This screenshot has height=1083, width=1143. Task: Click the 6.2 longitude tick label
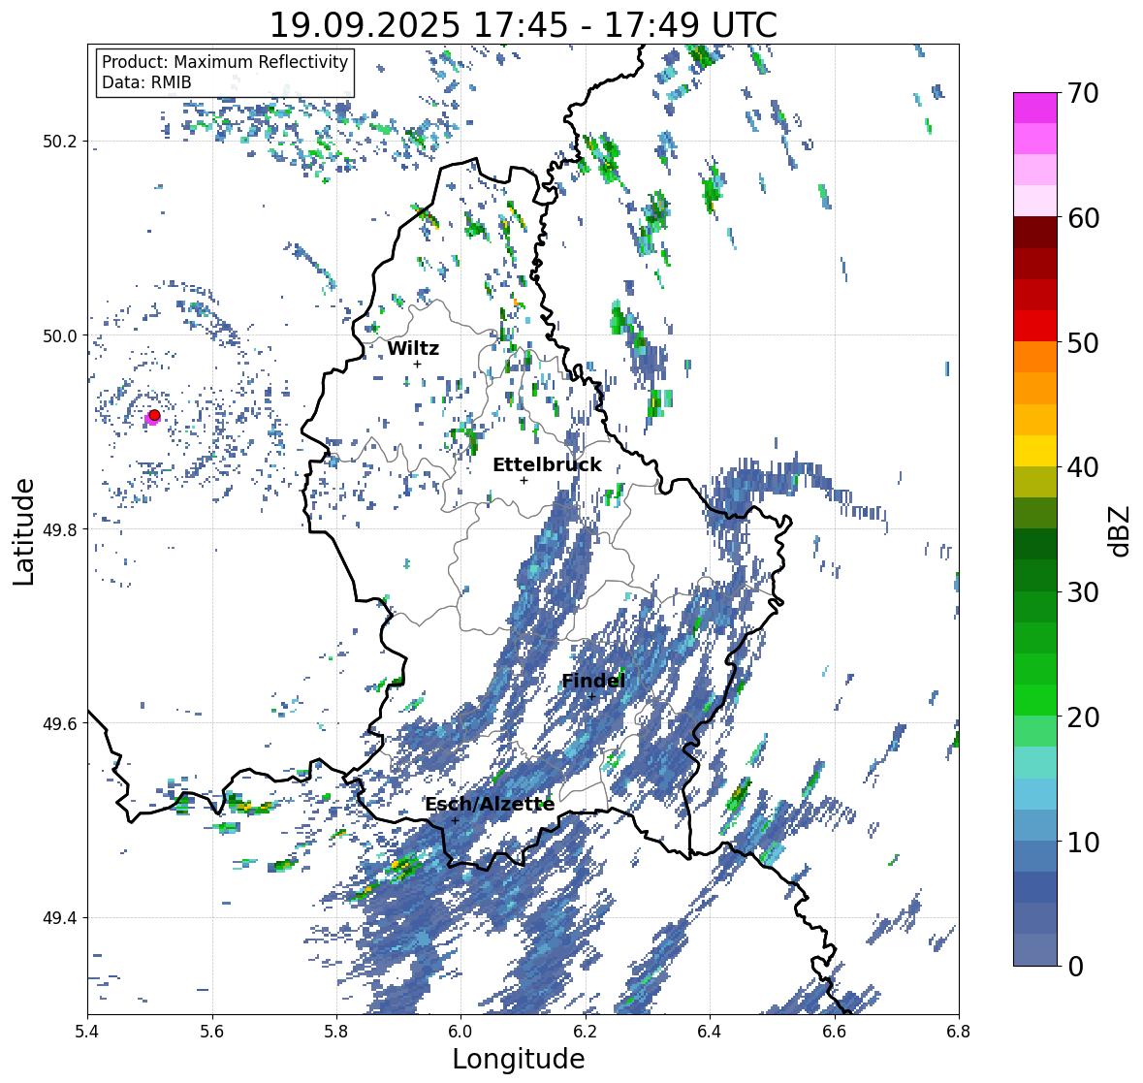click(586, 1032)
